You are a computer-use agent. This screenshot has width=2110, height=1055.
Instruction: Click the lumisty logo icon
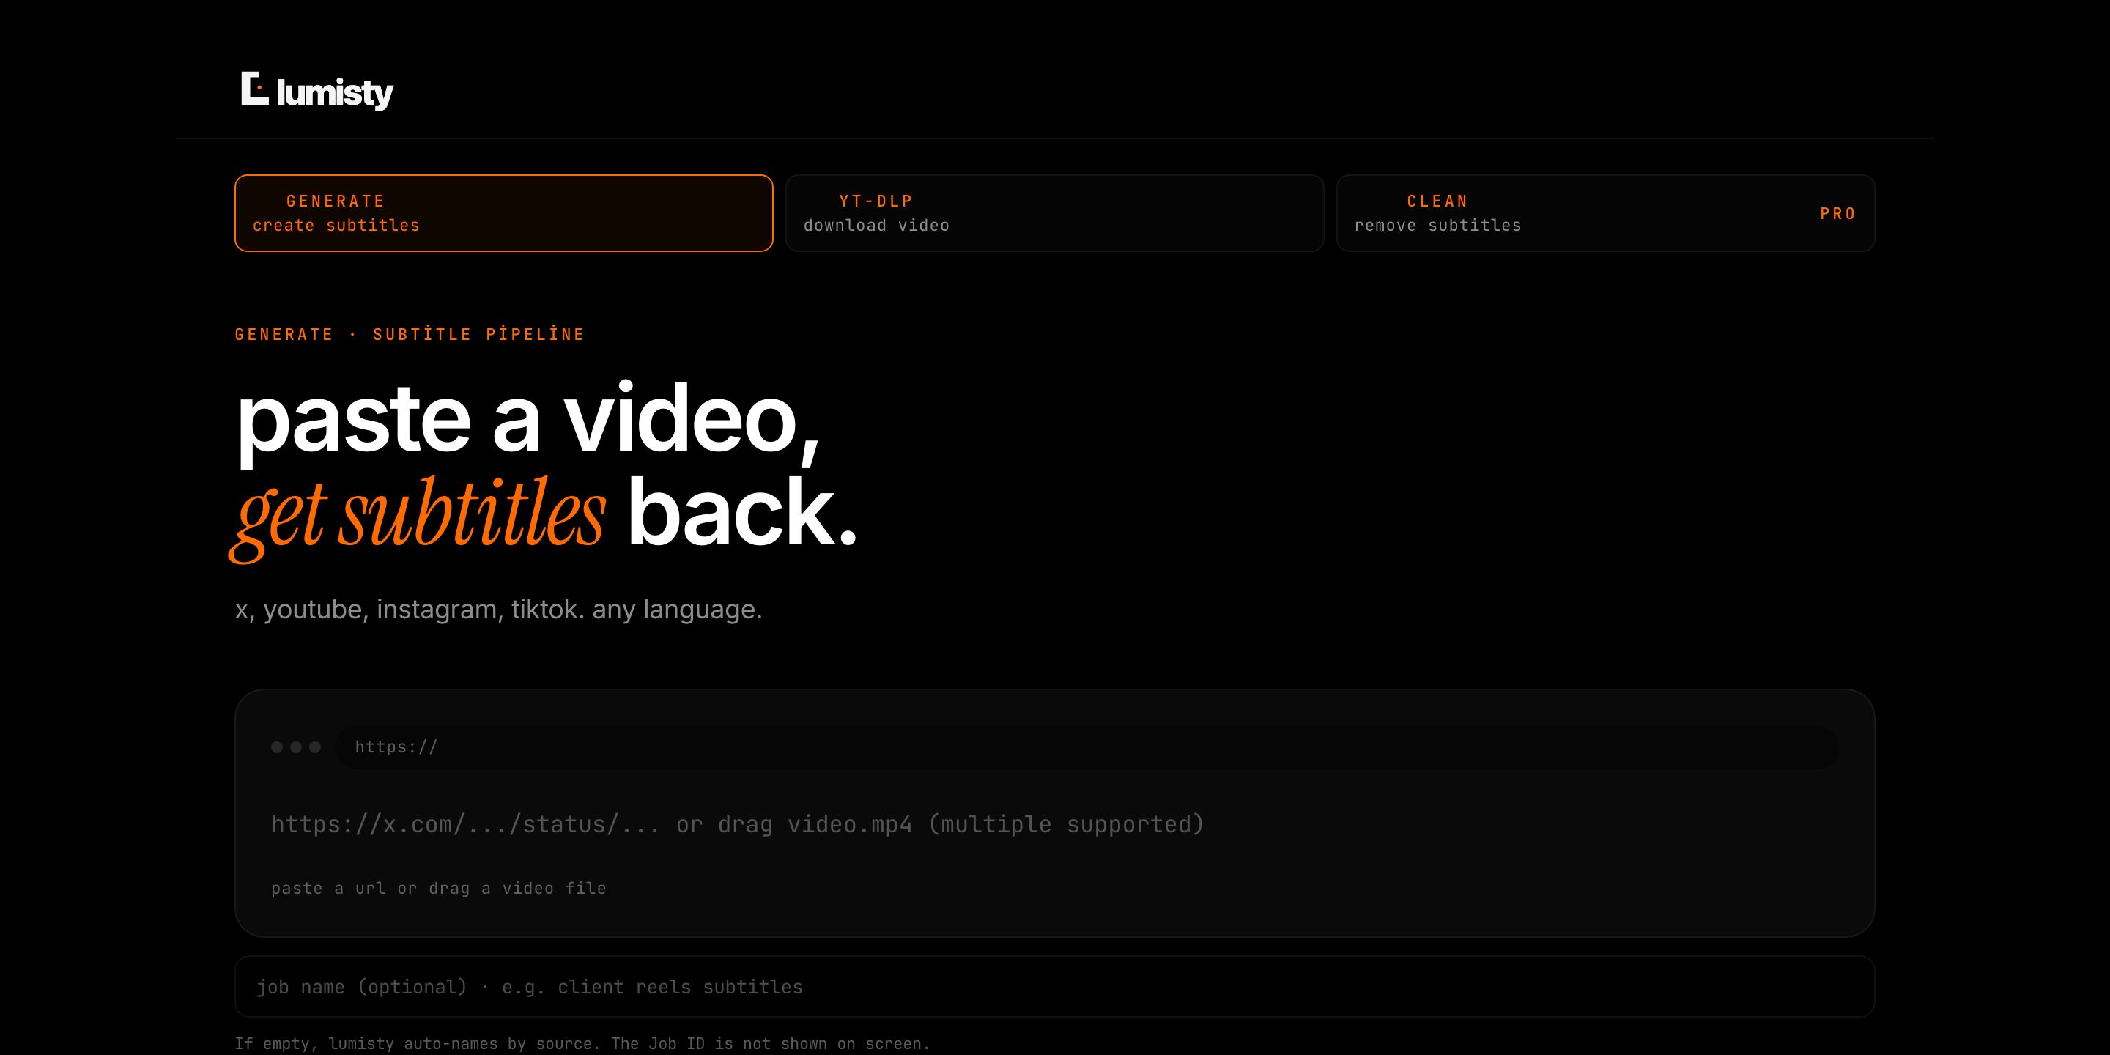coord(255,89)
